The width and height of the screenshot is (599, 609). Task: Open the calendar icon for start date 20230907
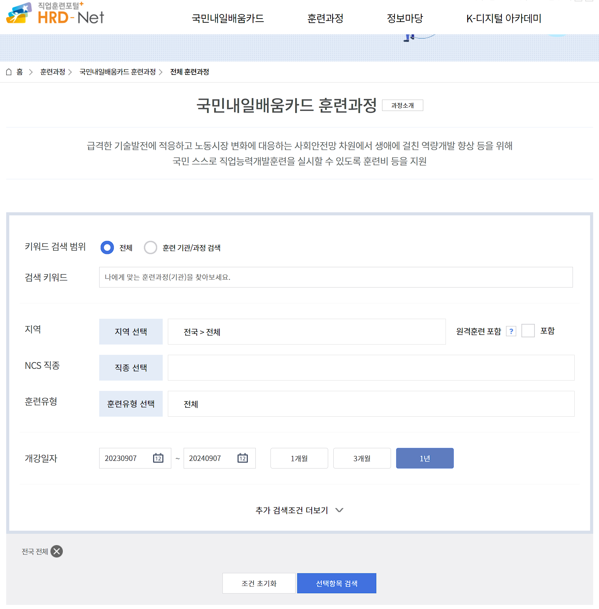[158, 458]
